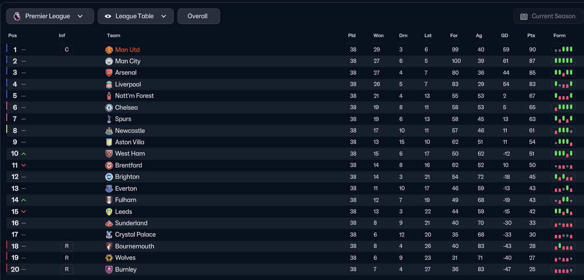The image size is (584, 280).
Task: Click the Nott'm Forest team name
Action: (135, 96)
